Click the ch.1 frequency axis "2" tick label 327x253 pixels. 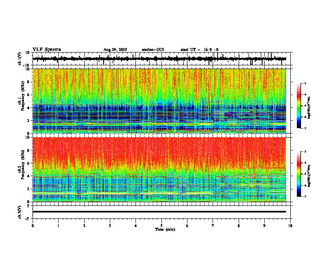click(29, 120)
